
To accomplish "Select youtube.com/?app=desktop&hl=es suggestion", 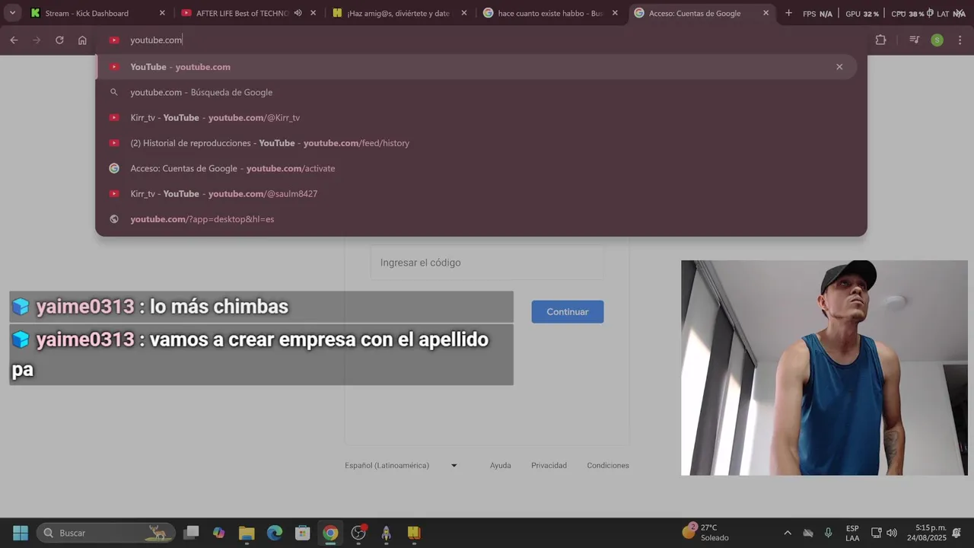I will [x=476, y=219].
